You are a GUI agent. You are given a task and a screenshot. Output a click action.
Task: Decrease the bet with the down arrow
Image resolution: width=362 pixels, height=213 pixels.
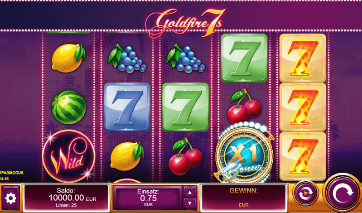(x=190, y=203)
